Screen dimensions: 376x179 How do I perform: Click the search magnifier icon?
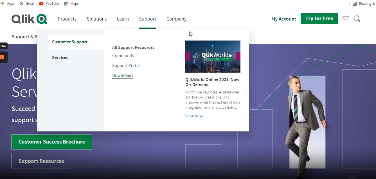click(357, 19)
